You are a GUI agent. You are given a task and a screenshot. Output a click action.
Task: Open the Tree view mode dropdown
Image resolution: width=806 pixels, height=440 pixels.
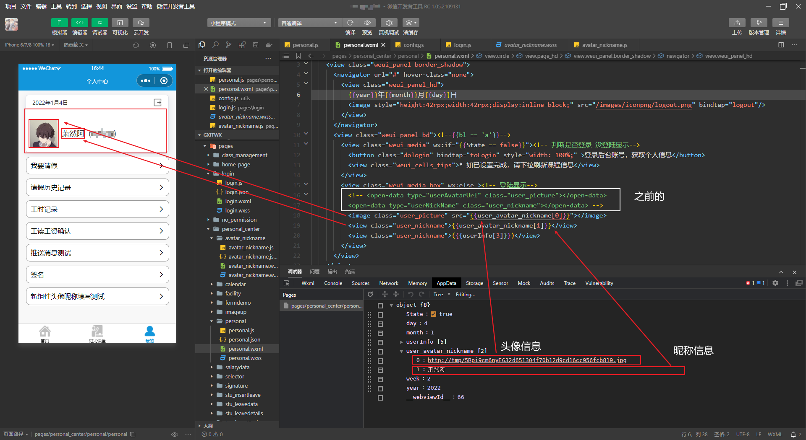(442, 295)
